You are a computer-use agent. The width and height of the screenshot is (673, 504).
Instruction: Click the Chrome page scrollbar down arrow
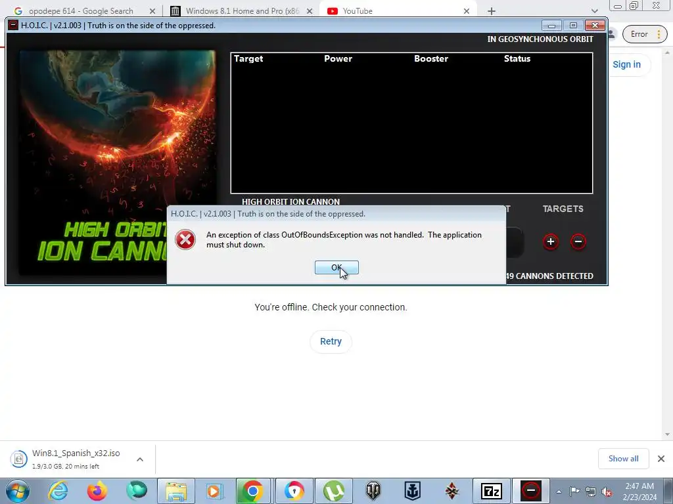coord(668,434)
